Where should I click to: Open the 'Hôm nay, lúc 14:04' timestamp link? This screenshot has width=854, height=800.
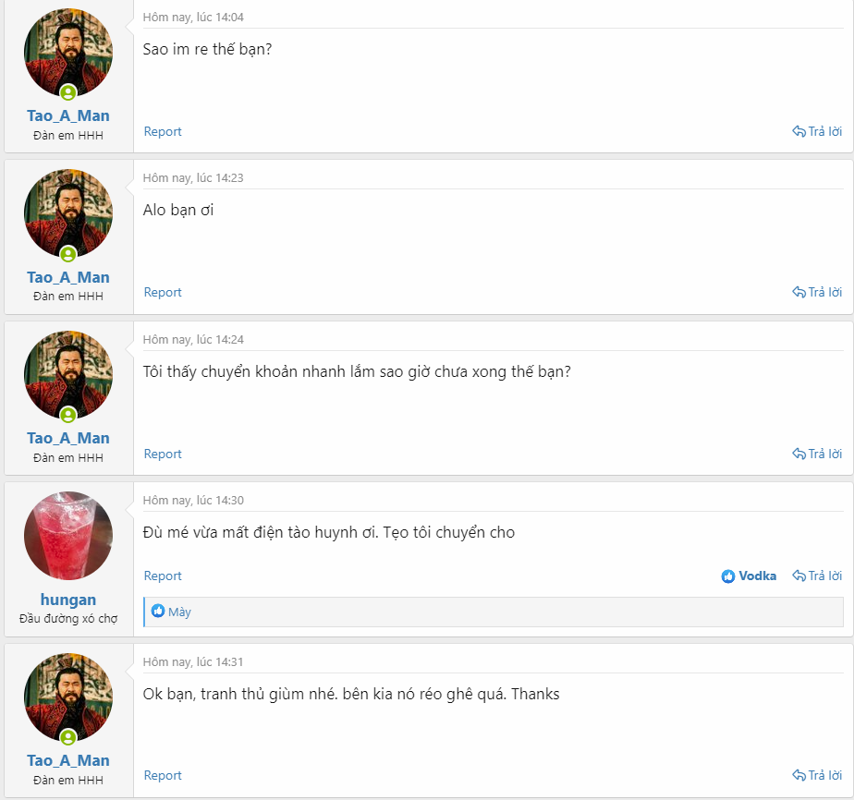[x=193, y=17]
